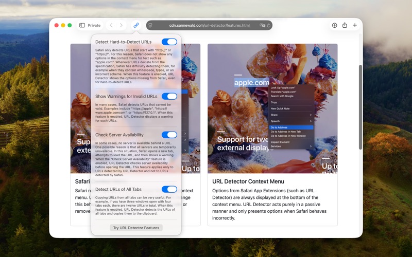Open the URL Detector link extension icon
Screen dimensions: 412x257
[136, 25]
